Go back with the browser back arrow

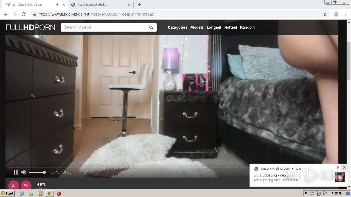coord(6,14)
